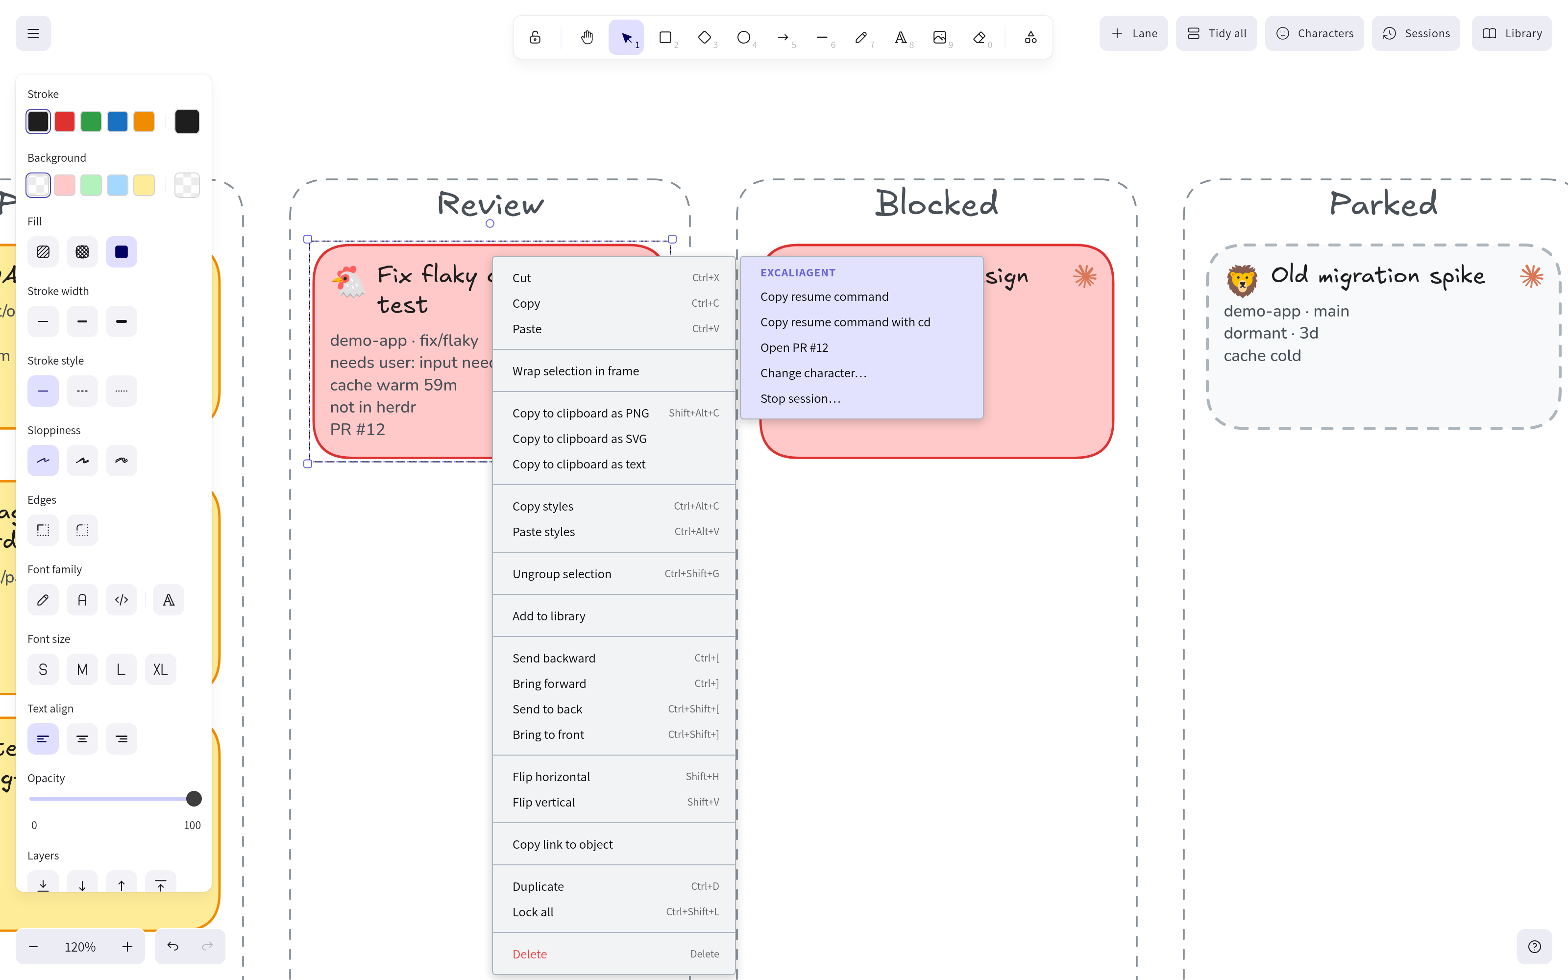Select the Rectangle tool

click(x=665, y=37)
